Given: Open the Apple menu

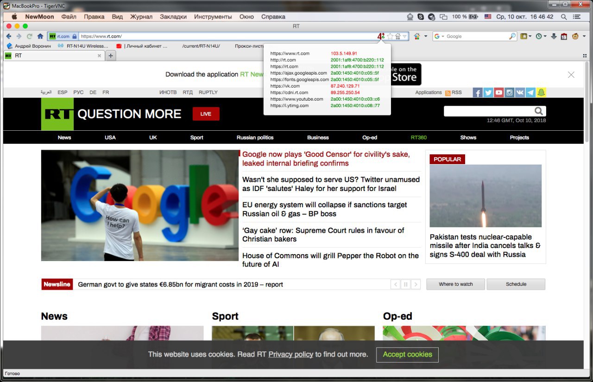Looking at the screenshot, I should tap(14, 17).
